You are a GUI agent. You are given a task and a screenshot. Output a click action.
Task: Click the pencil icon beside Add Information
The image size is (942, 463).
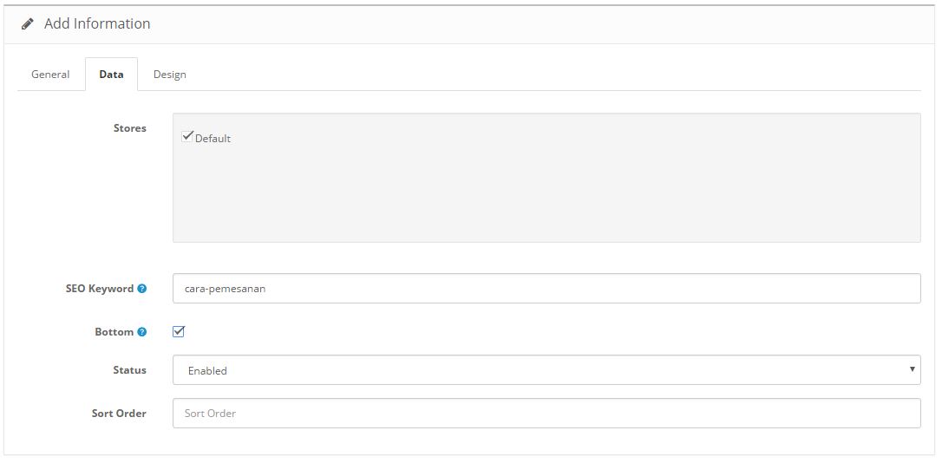pyautogui.click(x=28, y=24)
